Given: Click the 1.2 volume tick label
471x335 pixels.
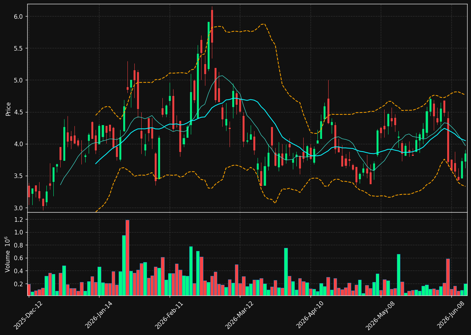Looking at the screenshot, I should [19, 219].
